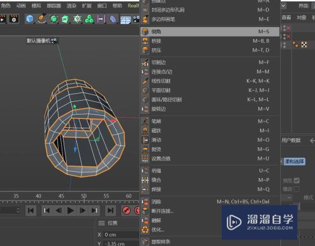315x246 pixels.
Task: Select 切割边 (Edge Cut) menu entry
Action: coord(210,62)
